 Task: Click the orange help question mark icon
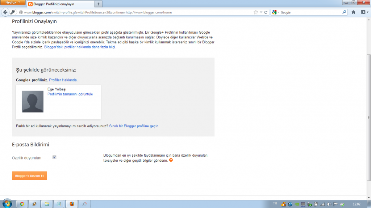pyautogui.click(x=171, y=160)
